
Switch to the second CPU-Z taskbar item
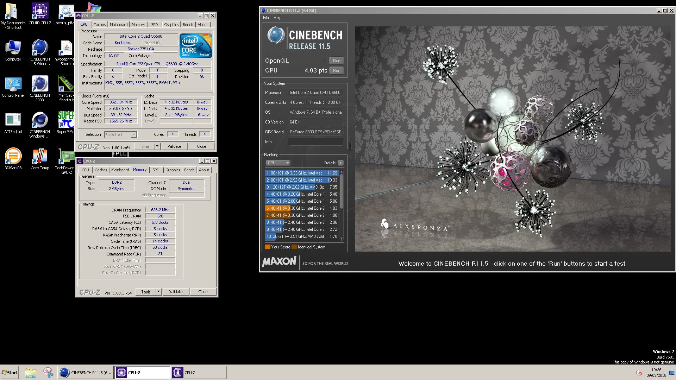coord(199,373)
